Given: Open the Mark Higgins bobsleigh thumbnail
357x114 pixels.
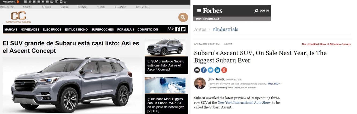Looking at the screenshot, I should (x=165, y=85).
